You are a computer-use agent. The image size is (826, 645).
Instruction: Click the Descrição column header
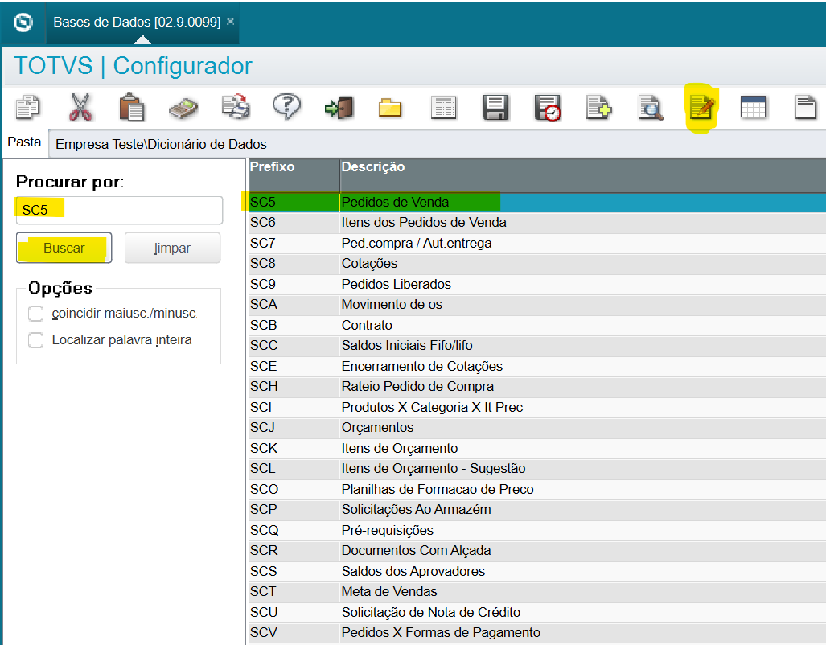(x=583, y=175)
